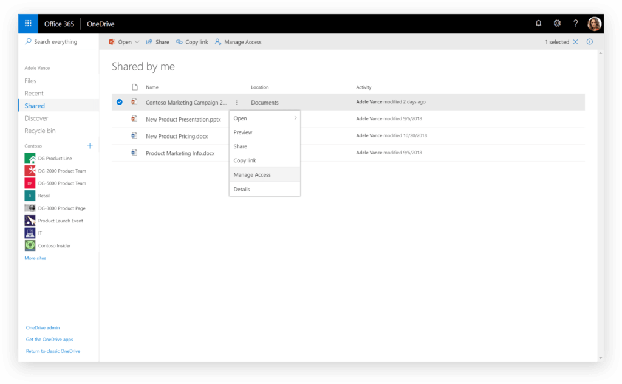Open Recycle bin in the left navigation
Image resolution: width=622 pixels, height=384 pixels.
40,131
